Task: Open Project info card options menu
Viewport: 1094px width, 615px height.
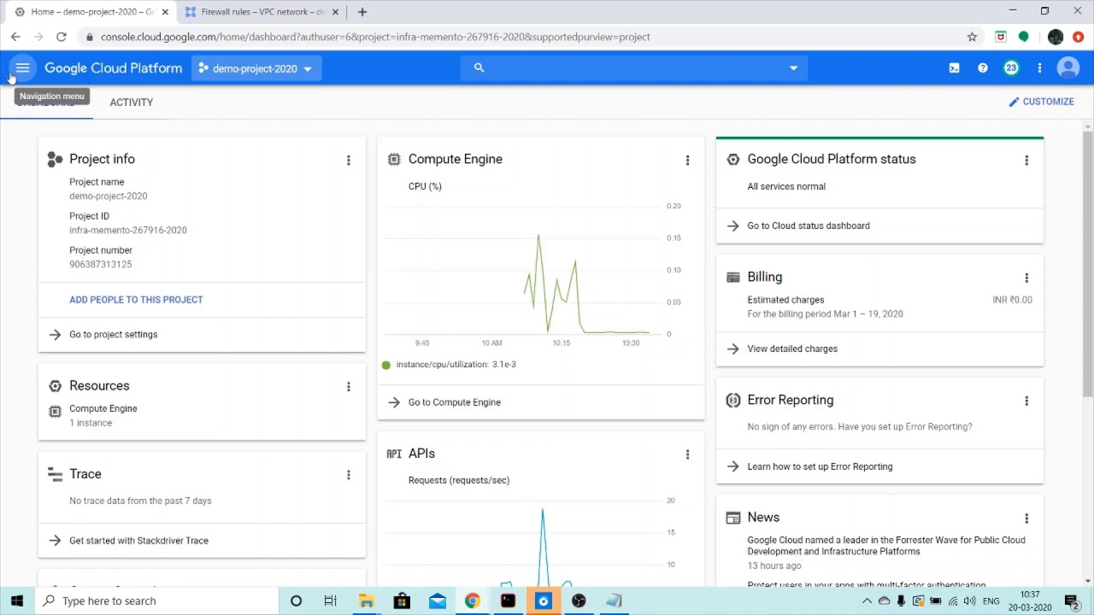Action: tap(348, 160)
